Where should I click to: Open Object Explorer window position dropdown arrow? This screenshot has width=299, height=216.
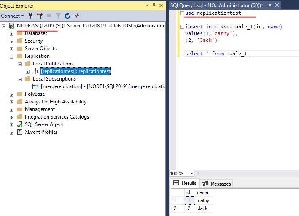pos(147,5)
